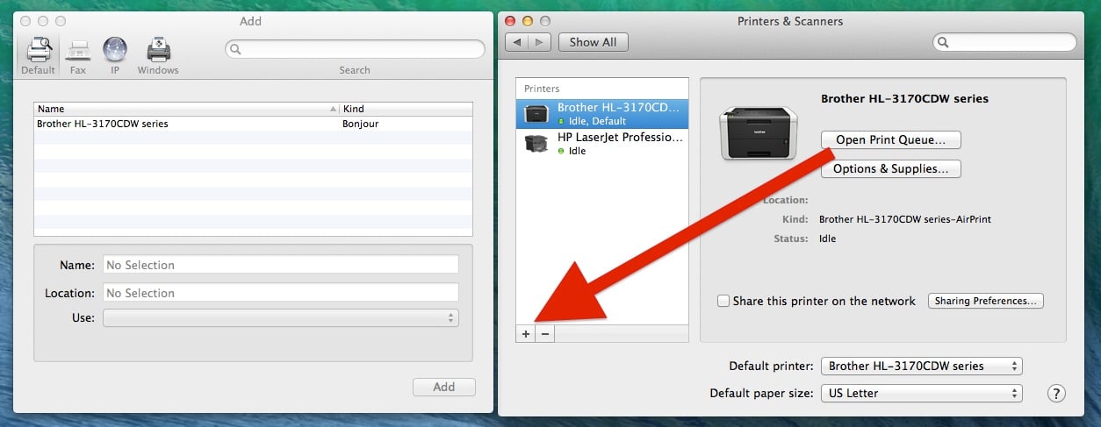Click the System Preferences search field

click(x=1004, y=42)
